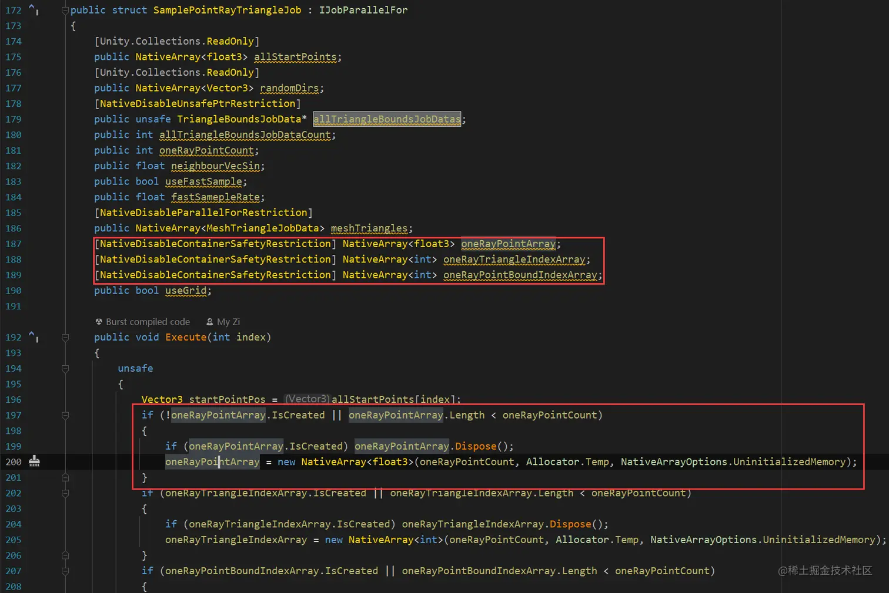Viewport: 889px width, 593px height.
Task: Click the randomDirs field name on line 177
Action: 289,88
